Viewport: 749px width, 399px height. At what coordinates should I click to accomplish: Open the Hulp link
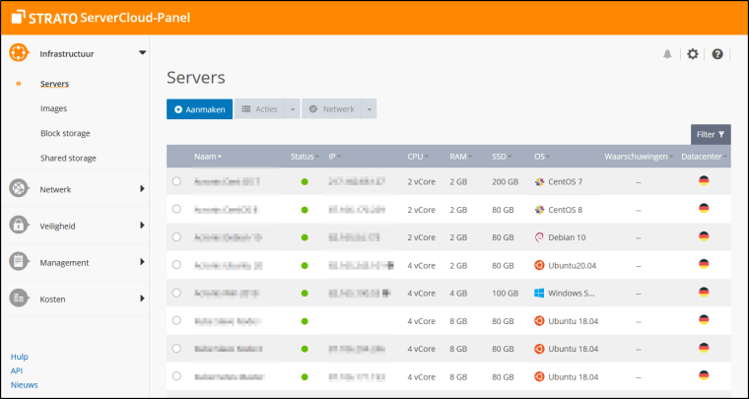tap(20, 357)
